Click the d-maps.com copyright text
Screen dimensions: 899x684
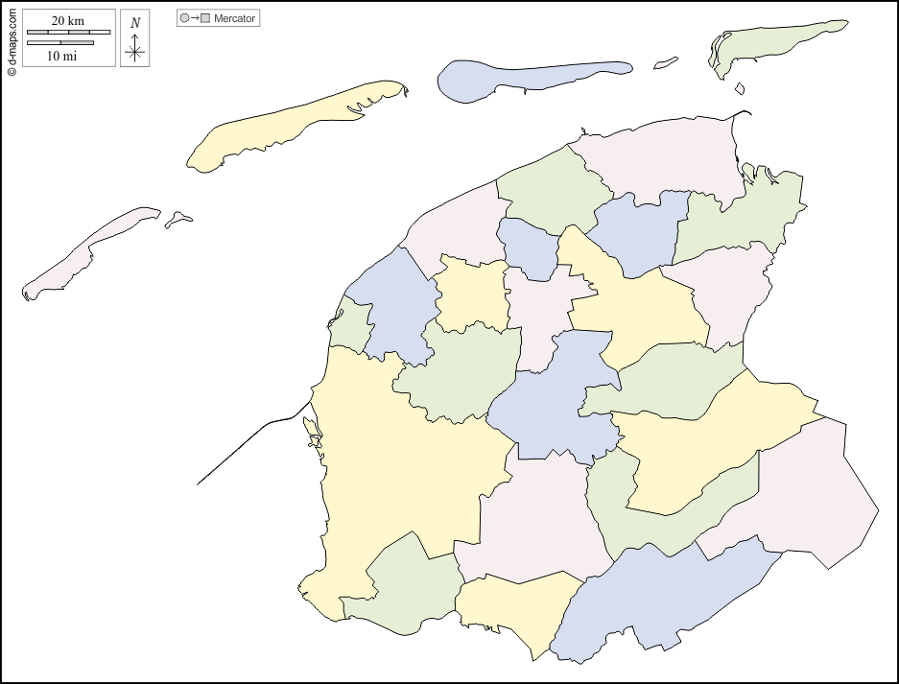click(12, 39)
